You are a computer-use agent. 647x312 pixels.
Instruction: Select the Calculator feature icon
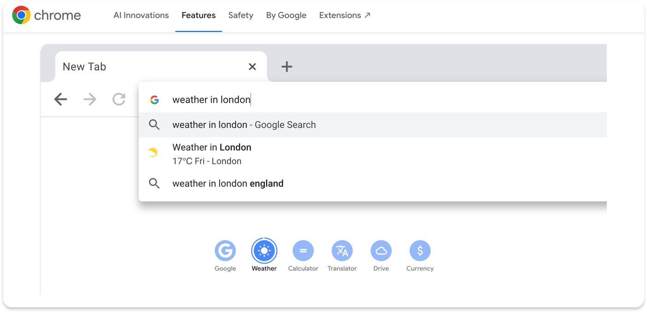(x=303, y=251)
